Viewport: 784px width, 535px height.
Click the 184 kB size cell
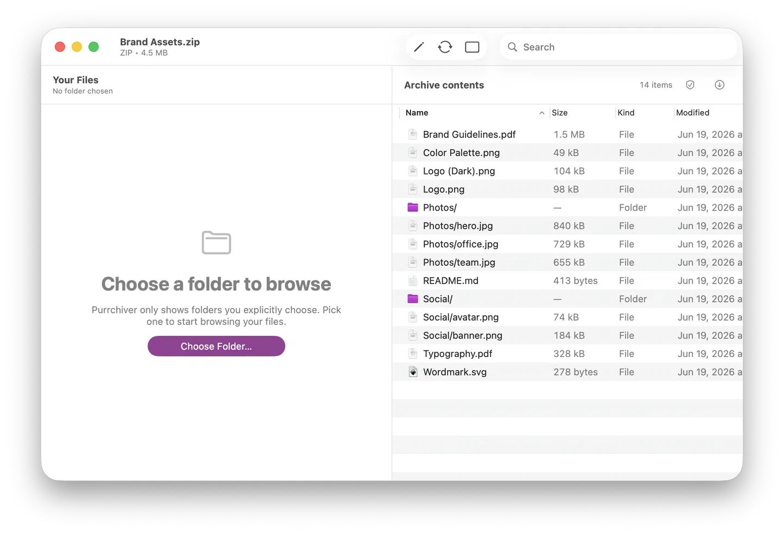(x=569, y=335)
